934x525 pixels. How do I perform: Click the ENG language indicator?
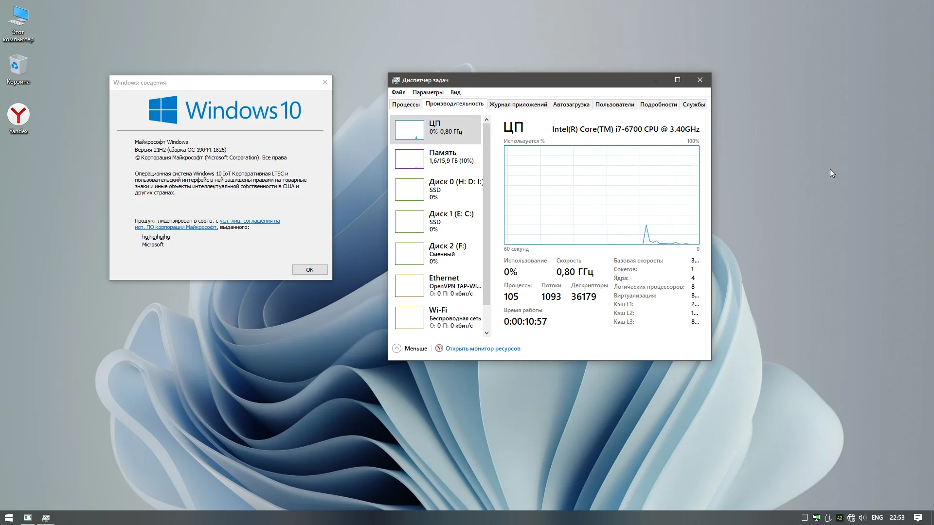[877, 518]
